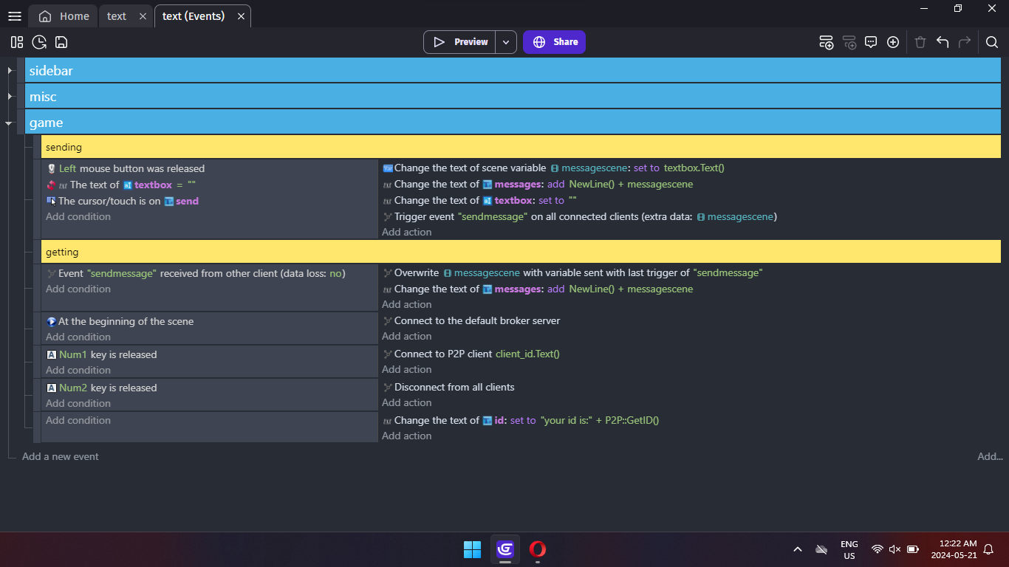Expand the sidebar event group

10,71
